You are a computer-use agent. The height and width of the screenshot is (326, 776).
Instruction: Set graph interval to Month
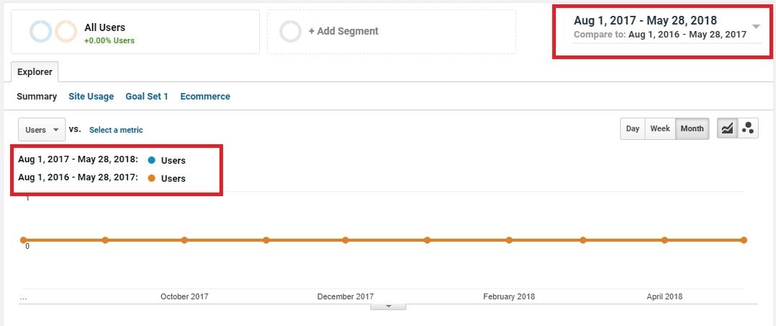[692, 128]
